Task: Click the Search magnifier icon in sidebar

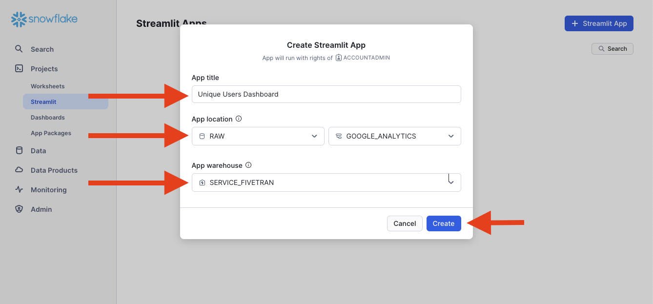Action: [x=19, y=49]
